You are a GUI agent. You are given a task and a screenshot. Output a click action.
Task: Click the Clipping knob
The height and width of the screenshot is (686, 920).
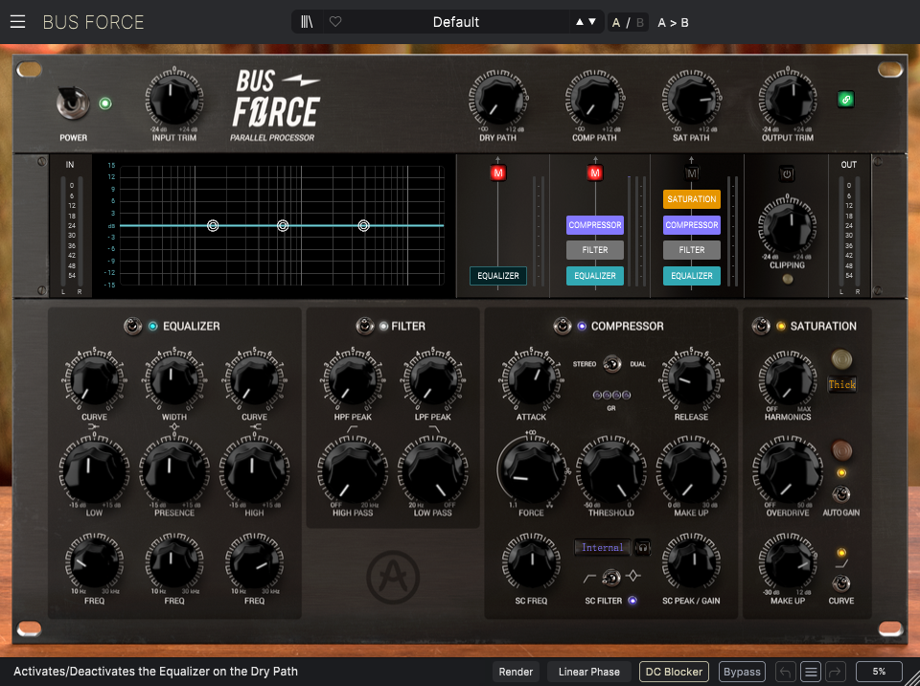[x=787, y=226]
